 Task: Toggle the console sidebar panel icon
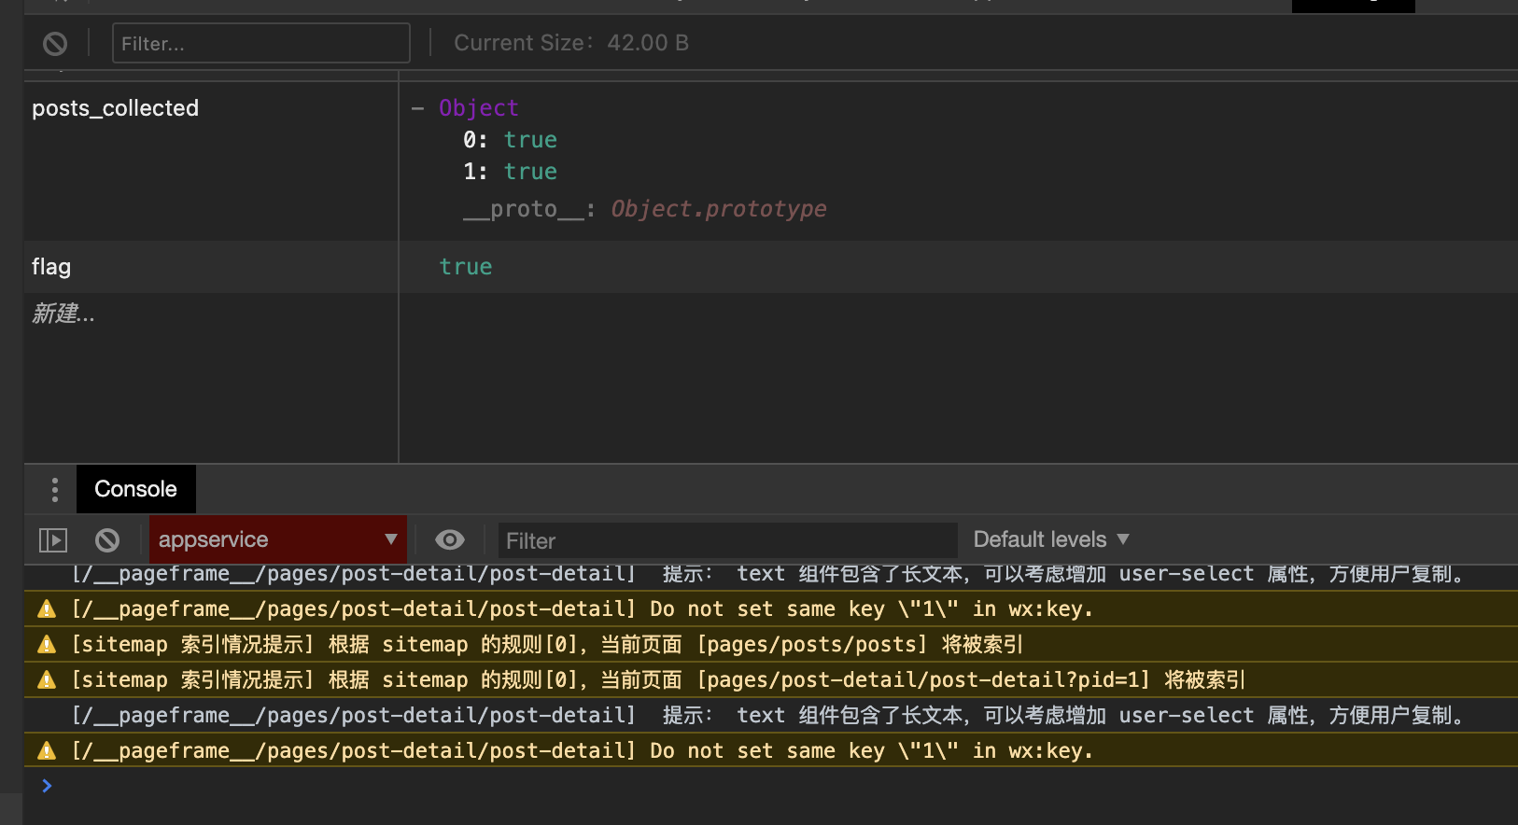tap(53, 540)
